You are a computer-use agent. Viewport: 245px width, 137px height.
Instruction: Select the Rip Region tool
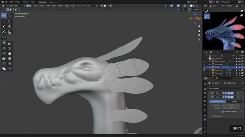[10, 68]
